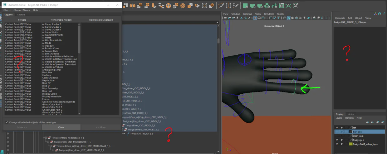Open the viewport Panels menu

coord(280,14)
